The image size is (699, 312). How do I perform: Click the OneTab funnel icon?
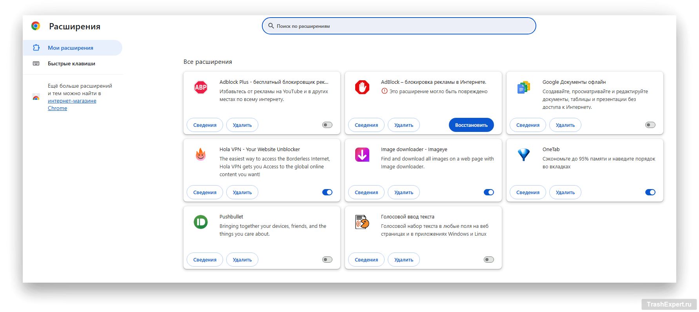(523, 155)
